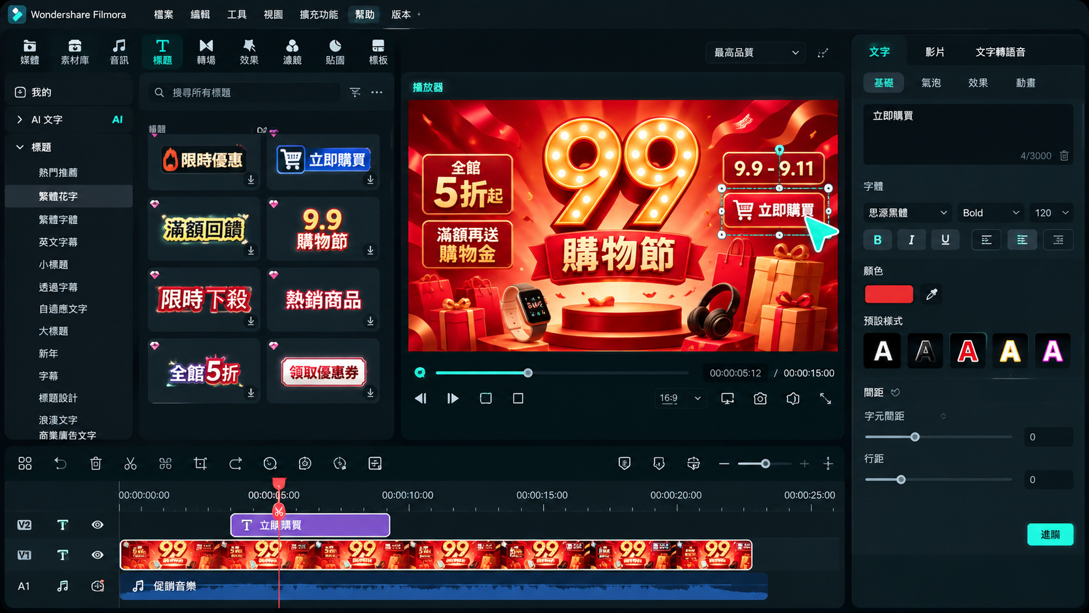Expand the AI 文字 tree item
1089x613 pixels.
20,119
